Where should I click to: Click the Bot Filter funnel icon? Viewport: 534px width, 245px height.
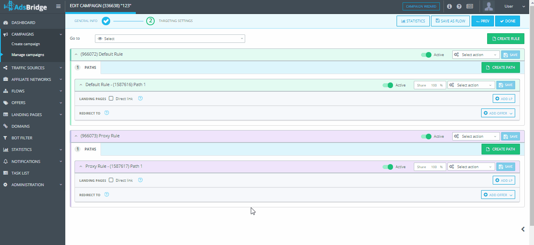tap(6, 138)
